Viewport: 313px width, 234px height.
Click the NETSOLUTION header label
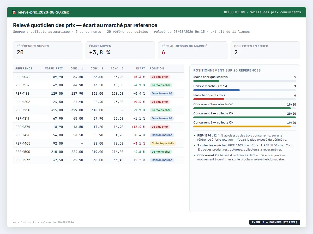pos(234,12)
